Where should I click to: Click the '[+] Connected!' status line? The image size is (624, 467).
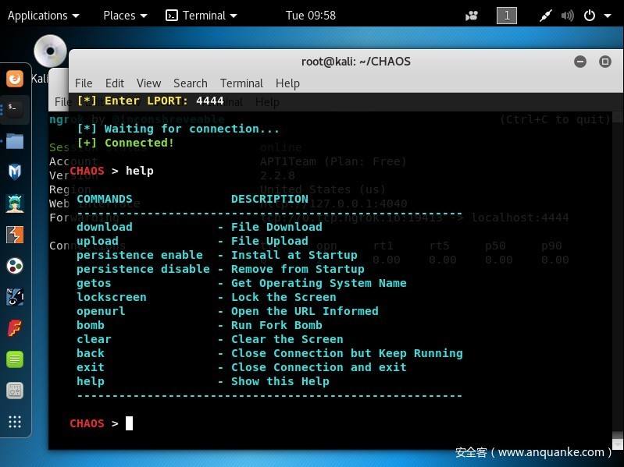126,143
